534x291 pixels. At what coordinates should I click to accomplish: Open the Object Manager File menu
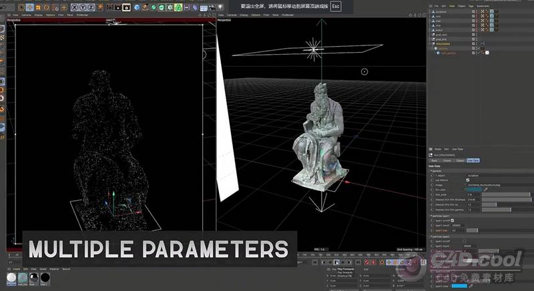coord(437,6)
